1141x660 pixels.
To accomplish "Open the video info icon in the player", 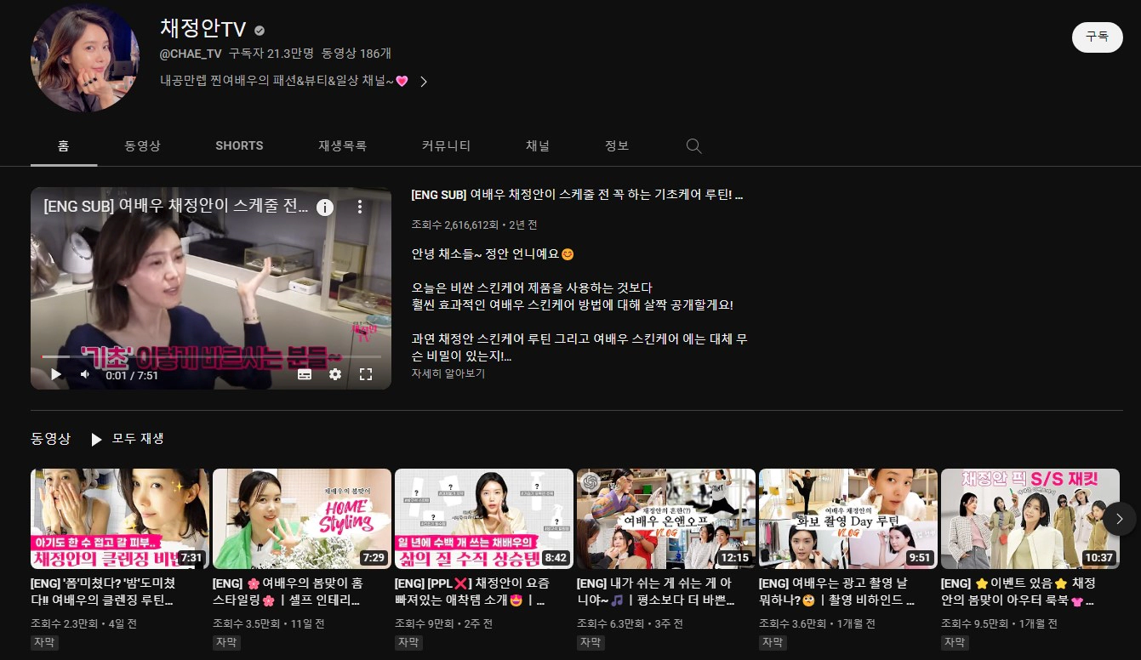I will 324,207.
